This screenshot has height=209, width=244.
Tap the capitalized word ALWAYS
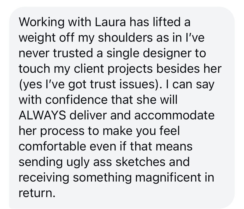pos(42,115)
